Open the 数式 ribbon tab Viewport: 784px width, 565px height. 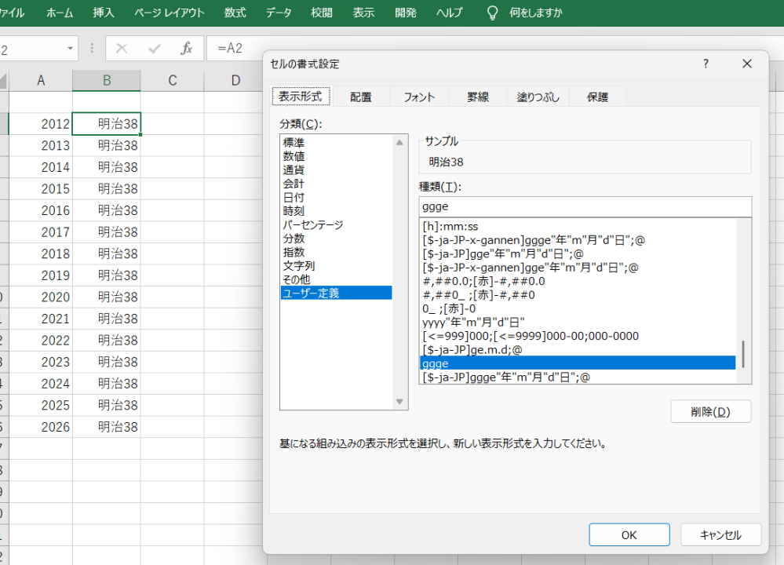click(235, 13)
